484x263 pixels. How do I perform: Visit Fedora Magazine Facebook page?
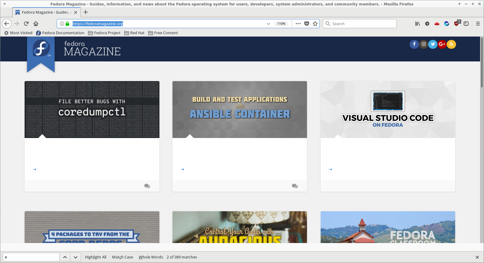point(414,44)
